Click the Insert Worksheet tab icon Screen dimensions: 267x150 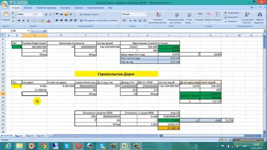click(49, 136)
